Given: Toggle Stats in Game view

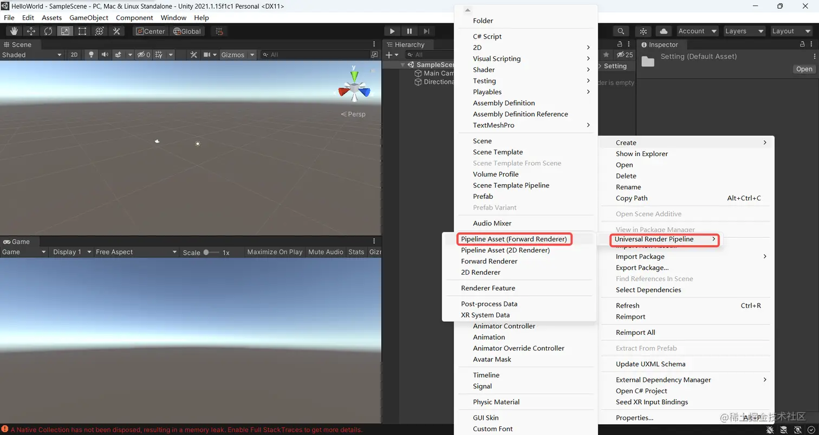Looking at the screenshot, I should 356,252.
